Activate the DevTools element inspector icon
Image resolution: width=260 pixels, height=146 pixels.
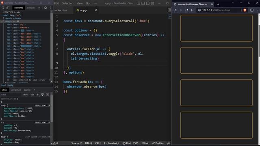pos(3,8)
